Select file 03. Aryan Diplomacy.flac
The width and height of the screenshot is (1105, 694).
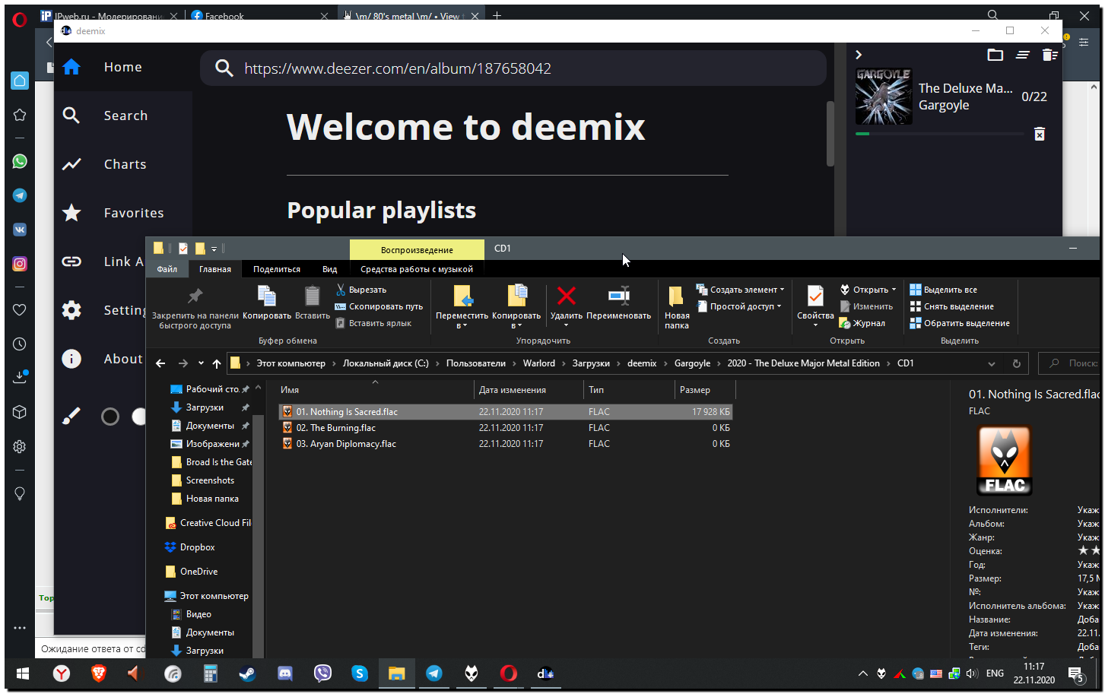click(x=506, y=444)
